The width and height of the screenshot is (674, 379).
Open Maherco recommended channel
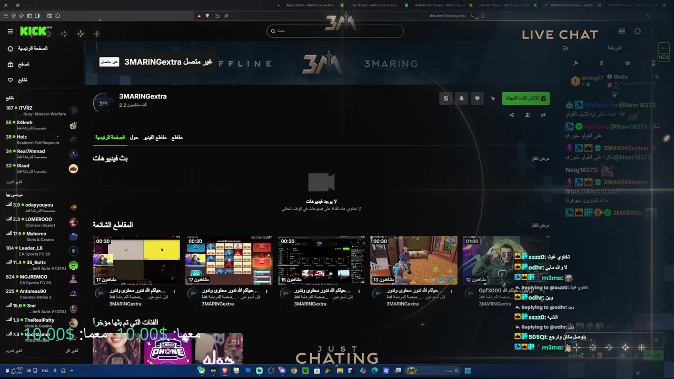coord(42,236)
